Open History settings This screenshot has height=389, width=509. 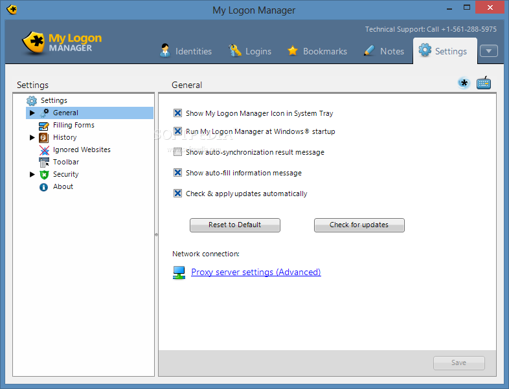[x=65, y=137]
